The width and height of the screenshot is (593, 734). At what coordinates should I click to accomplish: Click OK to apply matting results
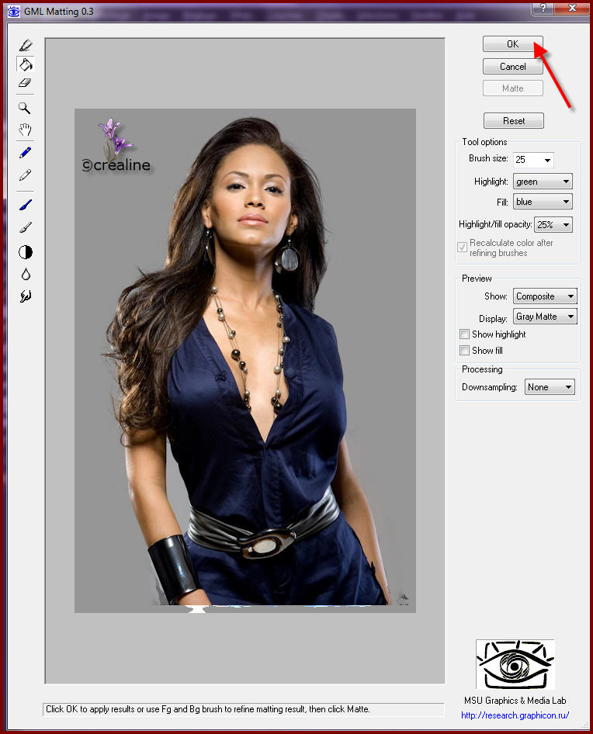pyautogui.click(x=512, y=44)
